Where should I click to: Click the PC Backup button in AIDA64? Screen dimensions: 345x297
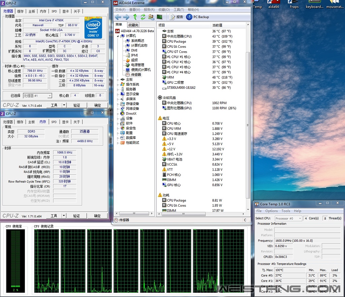click(197, 17)
